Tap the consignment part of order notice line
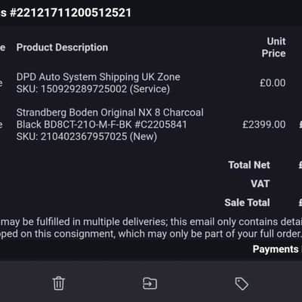Screen dimensions: 302x302 [151, 234]
